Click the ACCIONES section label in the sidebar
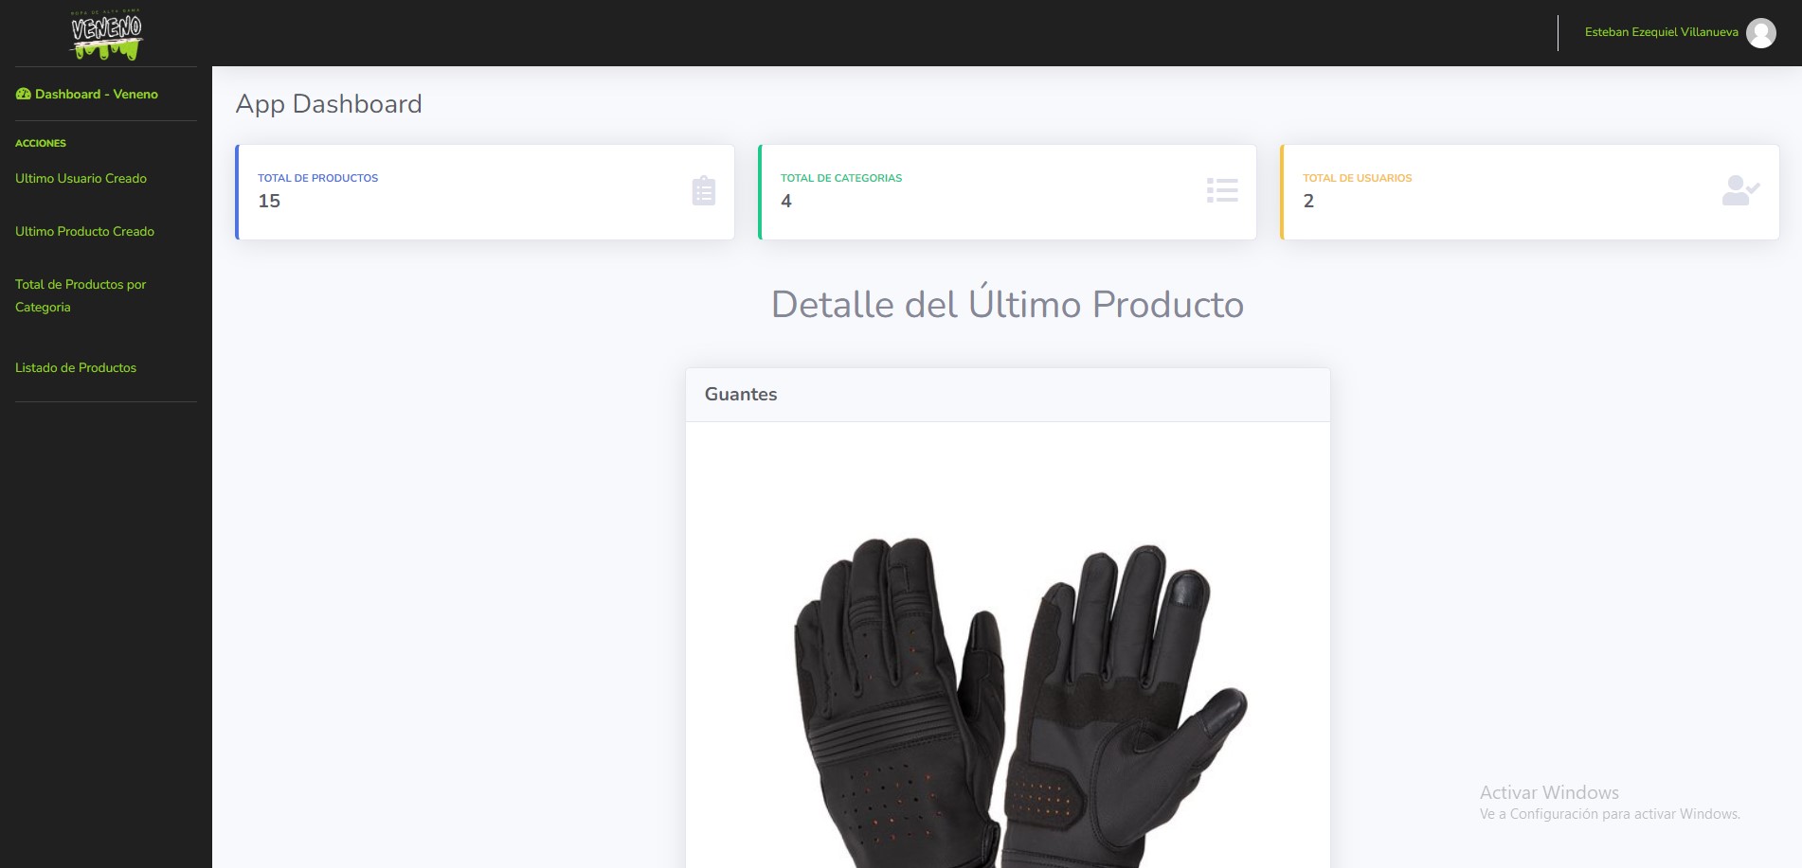Image resolution: width=1802 pixels, height=868 pixels. [41, 143]
